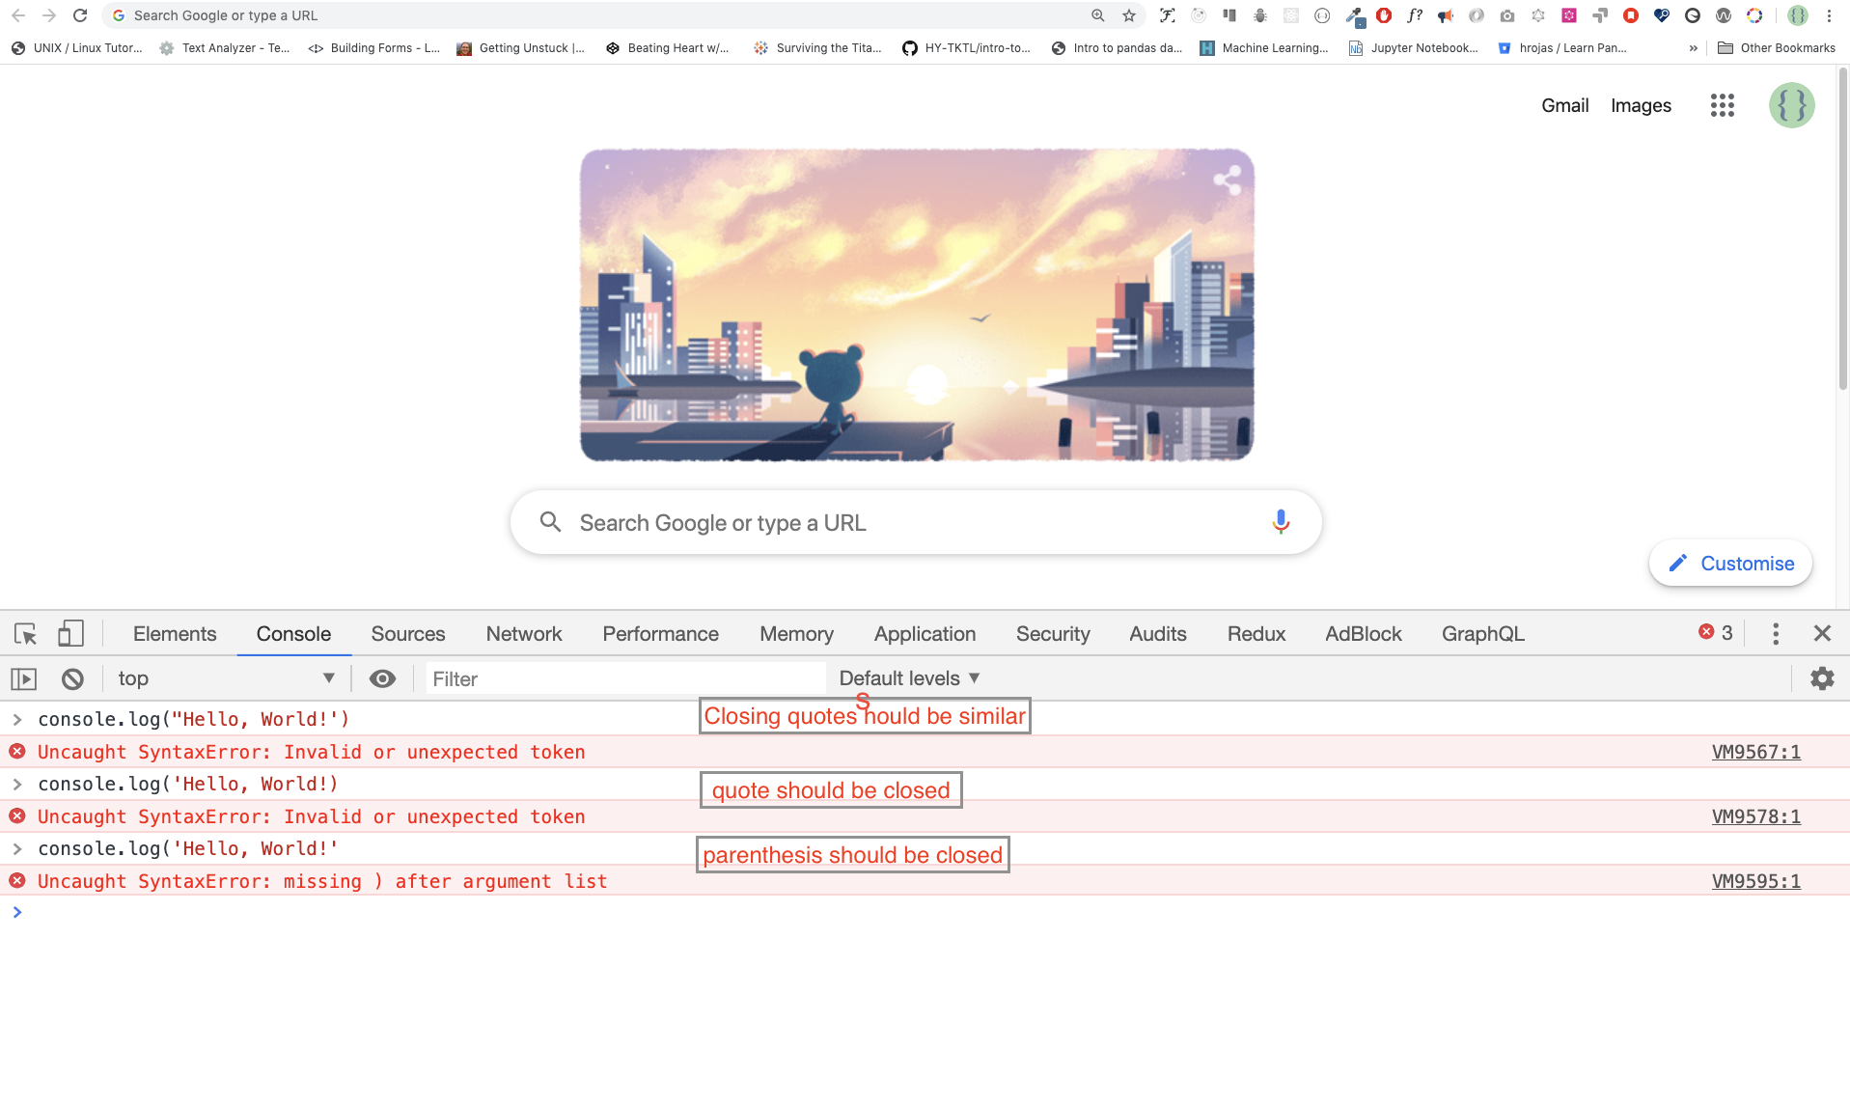Activate voice search microphone

1281,522
